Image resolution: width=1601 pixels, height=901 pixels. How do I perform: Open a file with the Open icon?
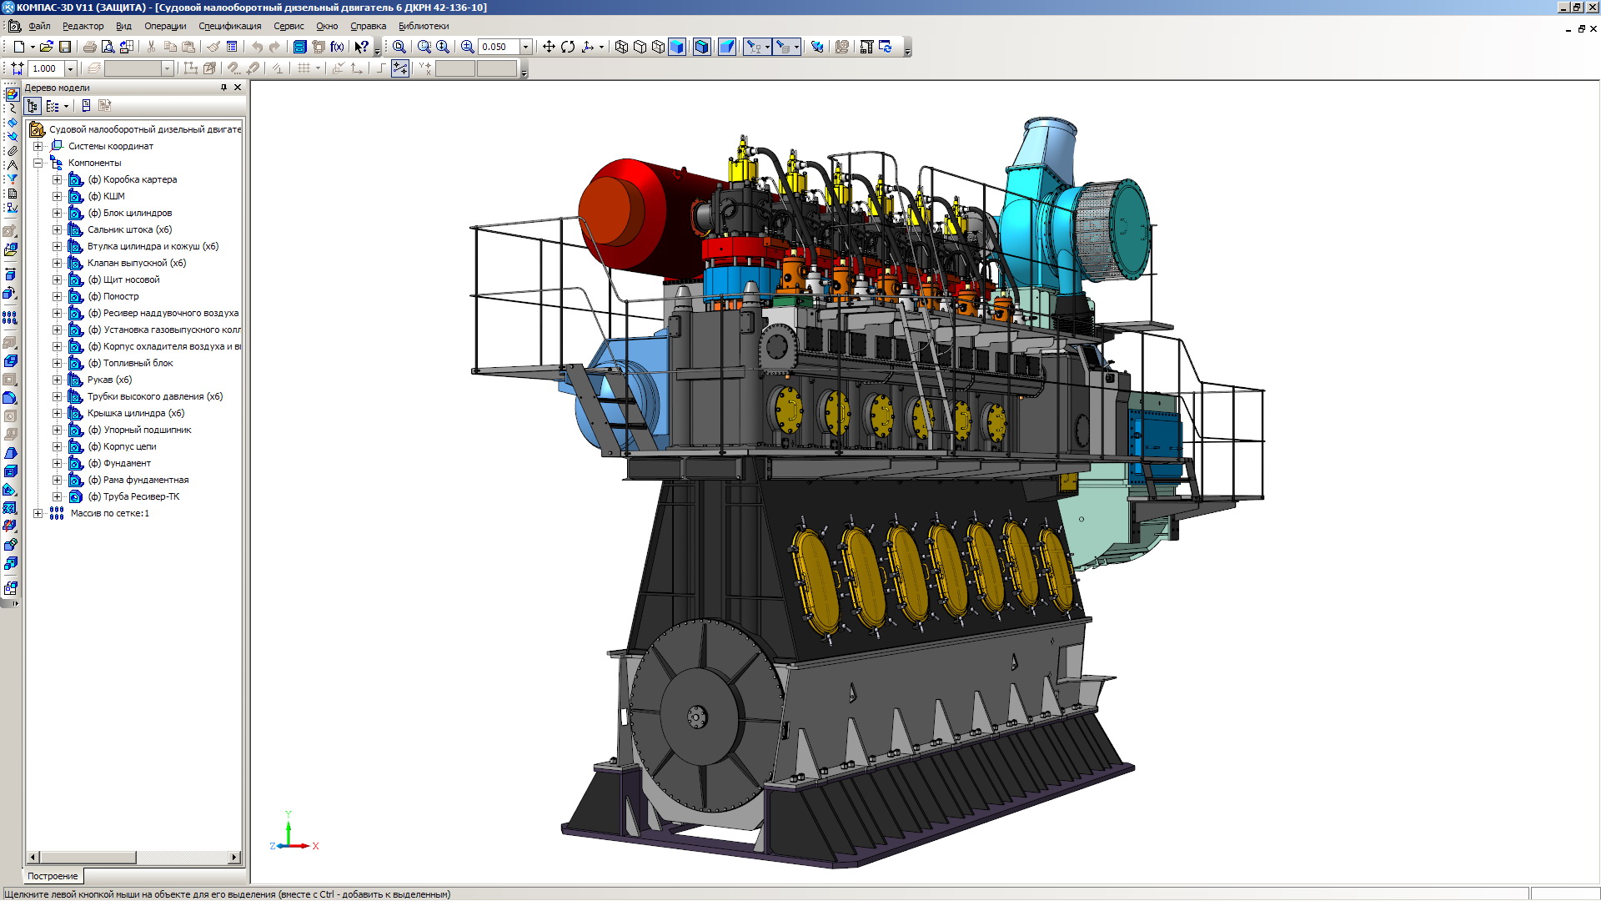pos(47,47)
